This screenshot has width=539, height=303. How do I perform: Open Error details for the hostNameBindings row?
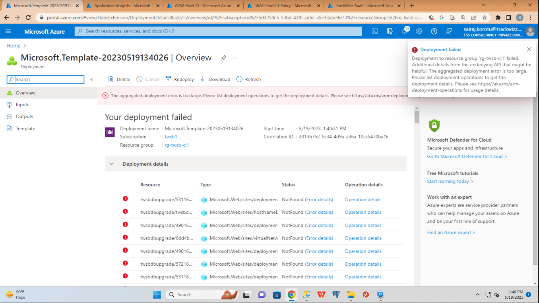[x=319, y=212]
